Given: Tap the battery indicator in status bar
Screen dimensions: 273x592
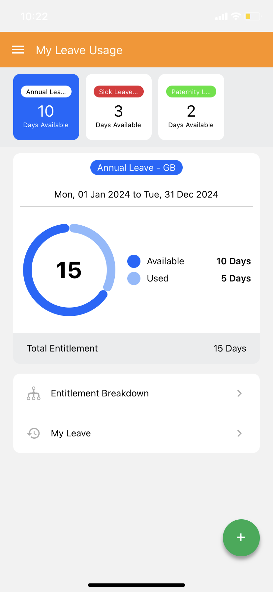Looking at the screenshot, I should 253,16.
